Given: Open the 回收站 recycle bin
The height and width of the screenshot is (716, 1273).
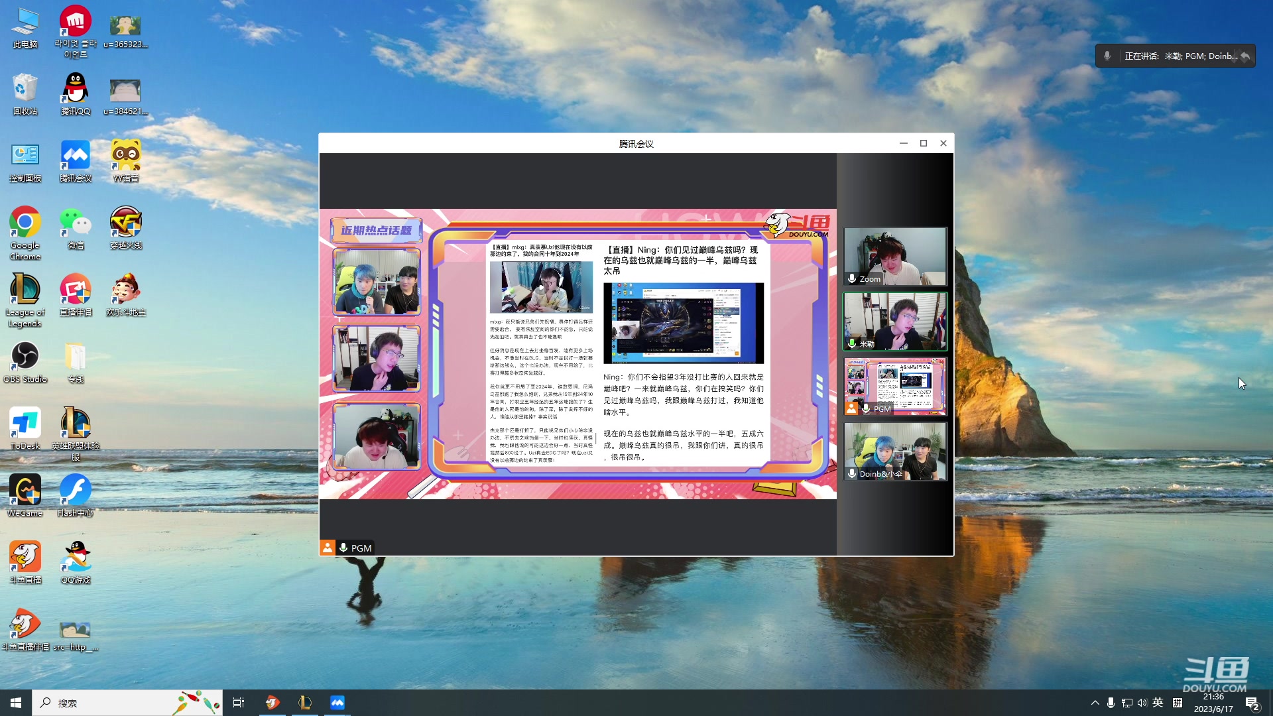Looking at the screenshot, I should point(25,94).
